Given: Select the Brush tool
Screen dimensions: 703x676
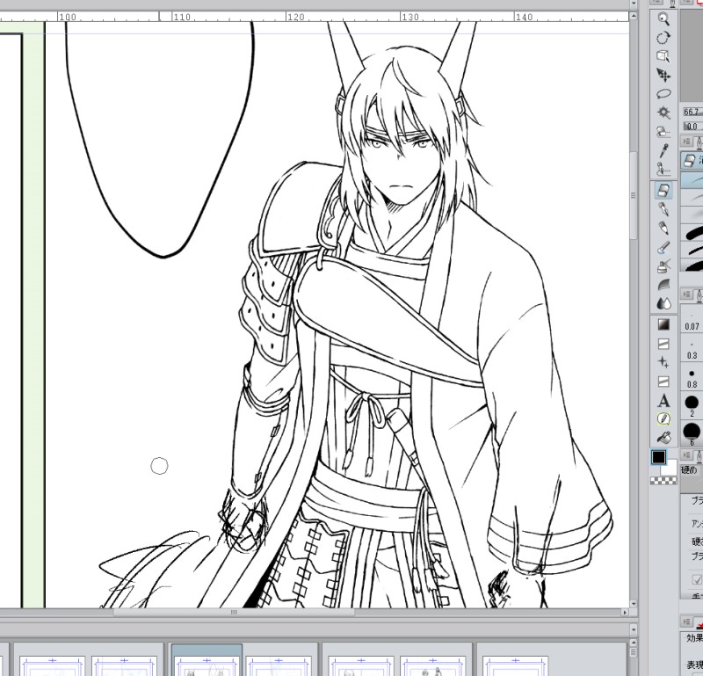Looking at the screenshot, I should click(x=663, y=247).
